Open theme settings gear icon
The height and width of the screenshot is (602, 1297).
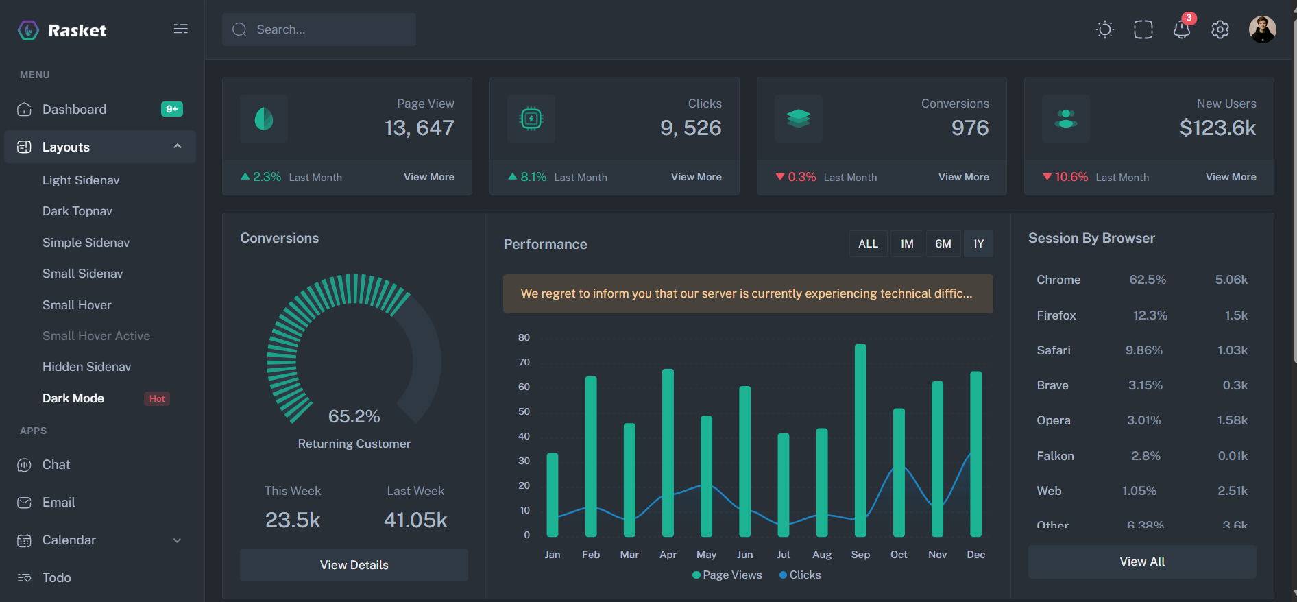1220,29
